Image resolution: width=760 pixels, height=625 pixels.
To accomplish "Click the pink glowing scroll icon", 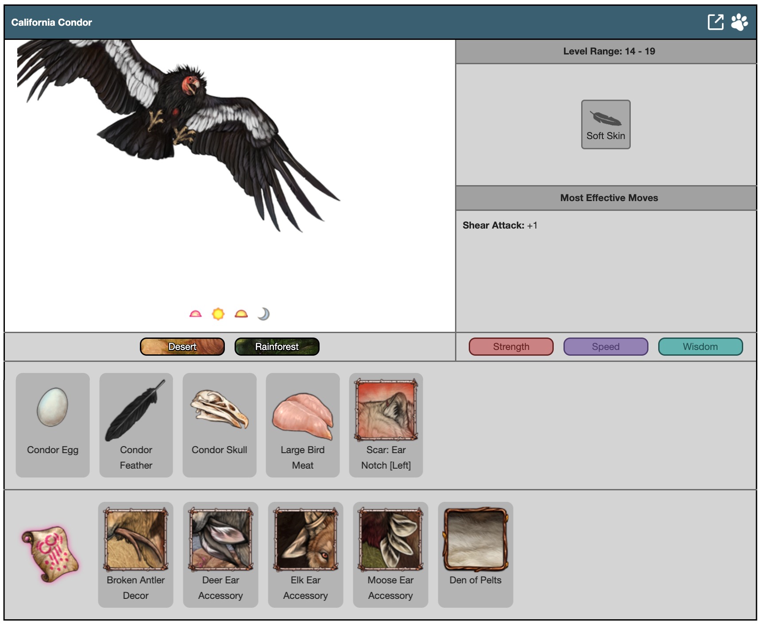I will pos(50,554).
